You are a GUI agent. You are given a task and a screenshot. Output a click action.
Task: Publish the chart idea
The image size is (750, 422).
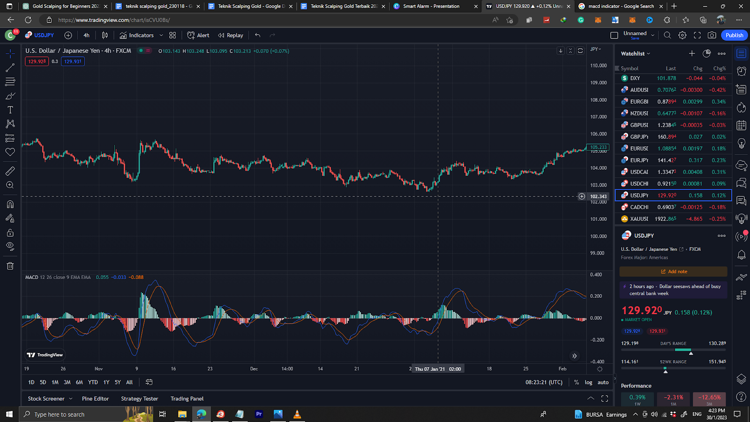734,35
